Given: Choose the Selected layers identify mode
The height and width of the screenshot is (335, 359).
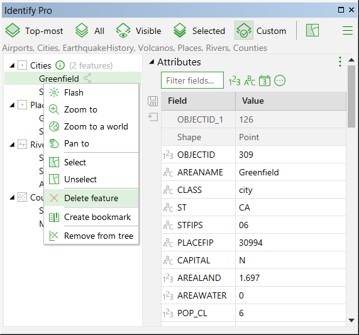Looking at the screenshot, I should tap(199, 31).
